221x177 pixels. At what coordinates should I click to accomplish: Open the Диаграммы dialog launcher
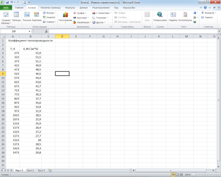pos(111,27)
